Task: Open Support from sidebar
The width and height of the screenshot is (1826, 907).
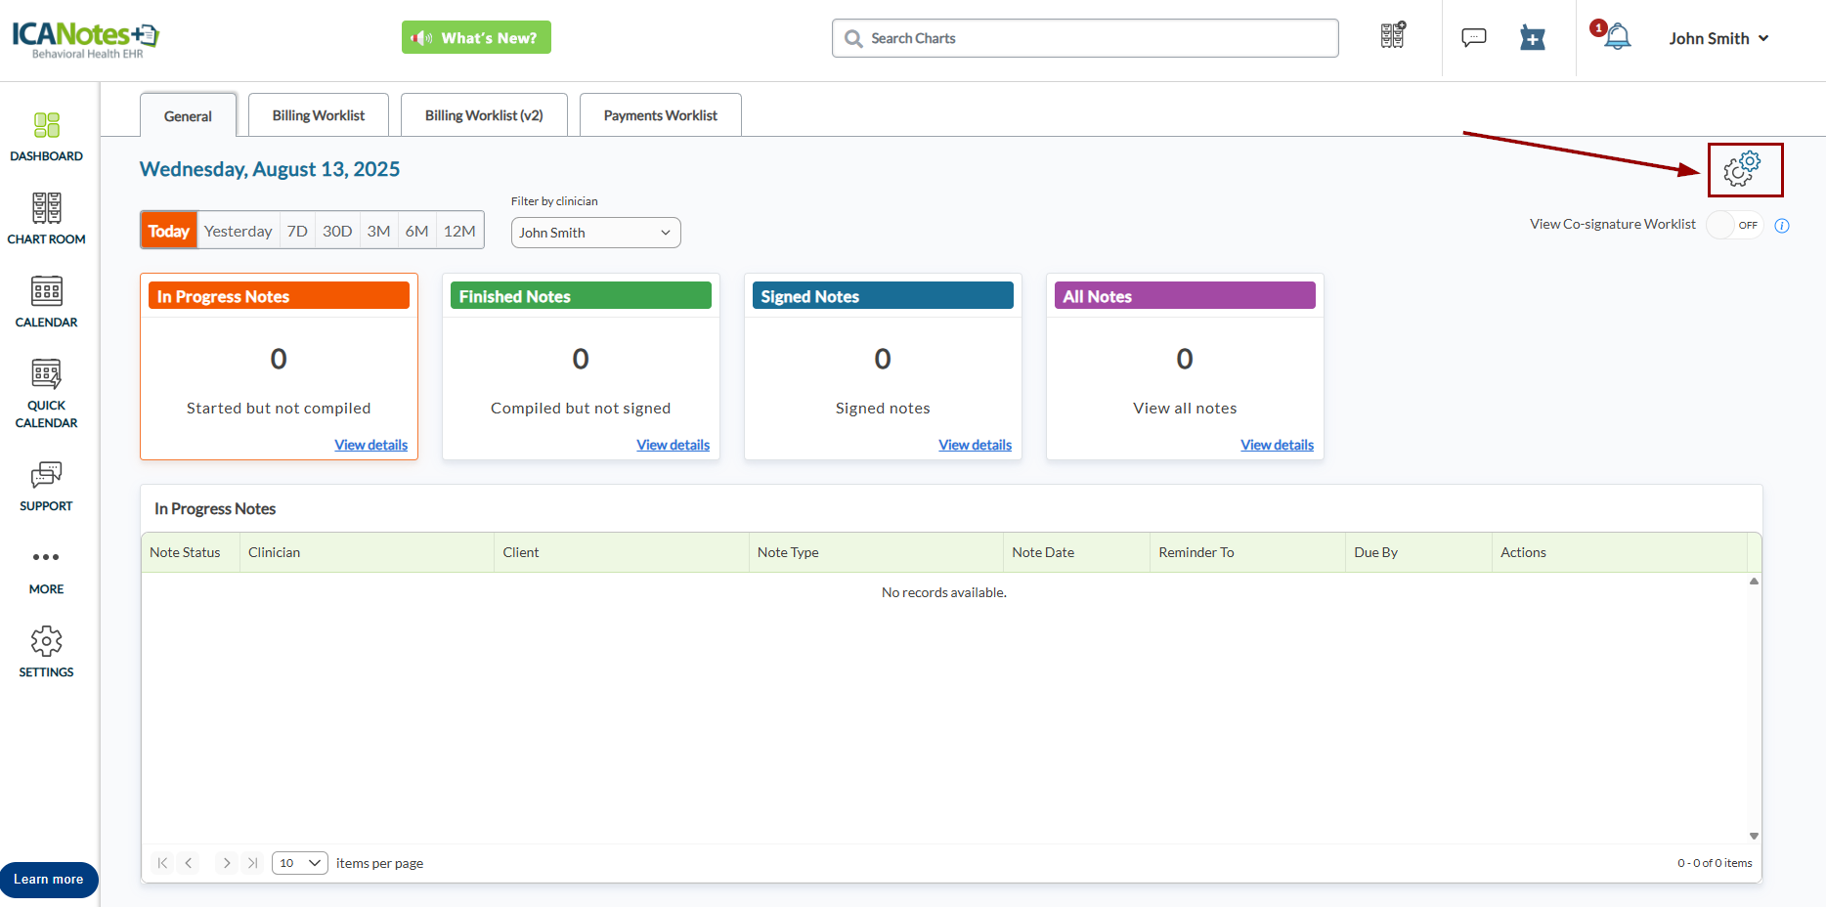Action: (x=46, y=487)
